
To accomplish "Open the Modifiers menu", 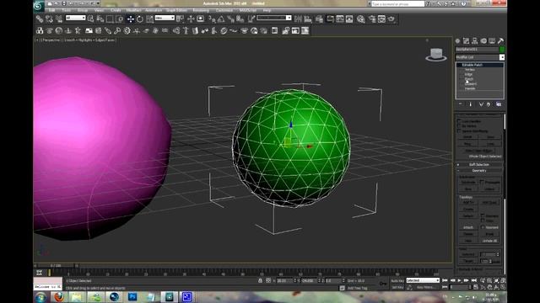I will tap(133, 10).
